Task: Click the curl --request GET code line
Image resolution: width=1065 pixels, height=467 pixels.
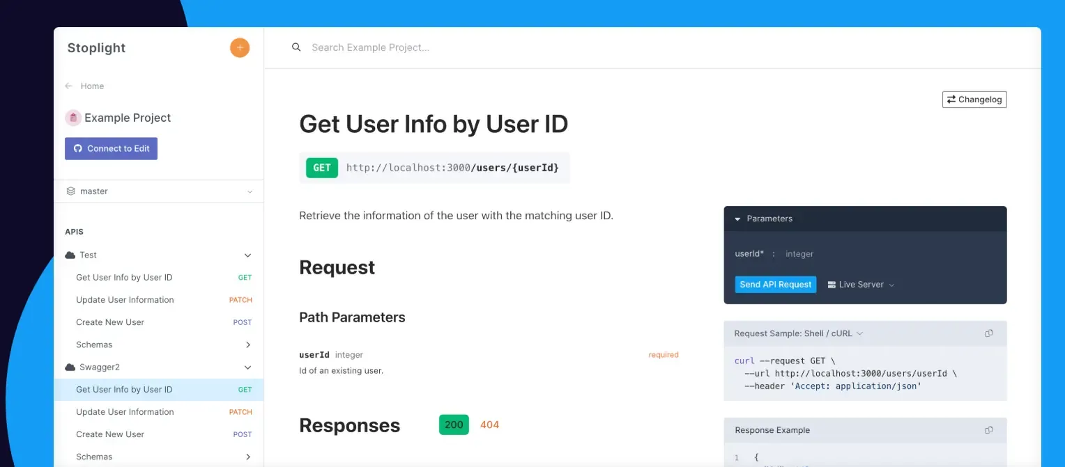Action: point(785,361)
